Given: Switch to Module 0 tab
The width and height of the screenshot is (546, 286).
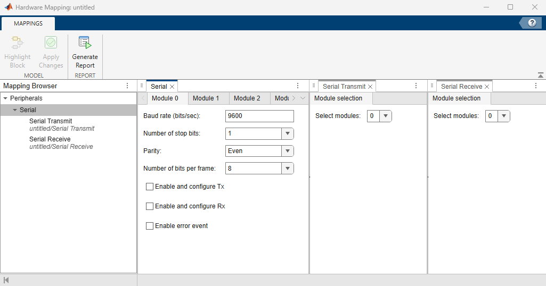Looking at the screenshot, I should [x=167, y=98].
